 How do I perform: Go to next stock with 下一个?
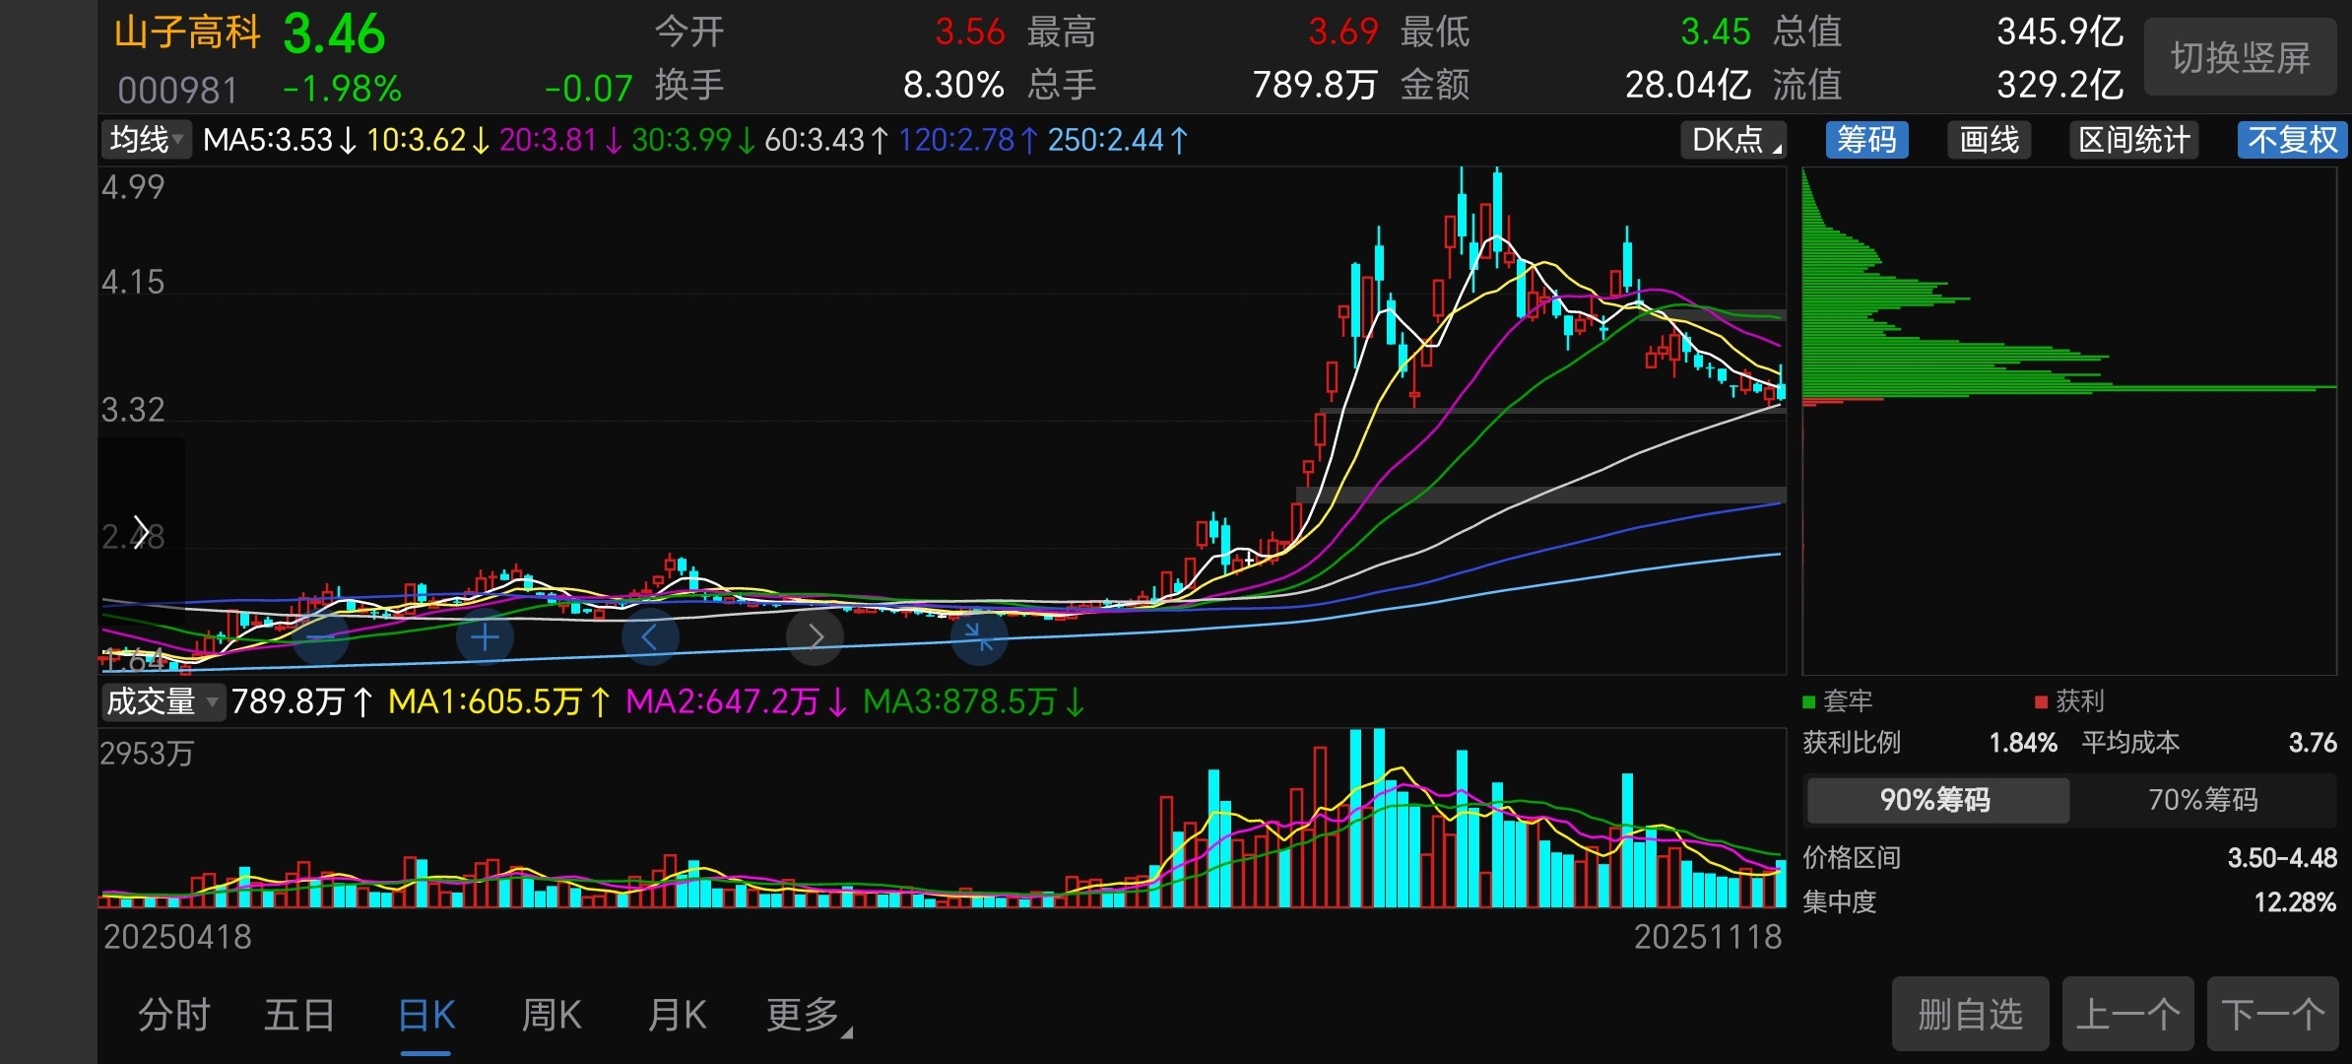(2272, 1014)
